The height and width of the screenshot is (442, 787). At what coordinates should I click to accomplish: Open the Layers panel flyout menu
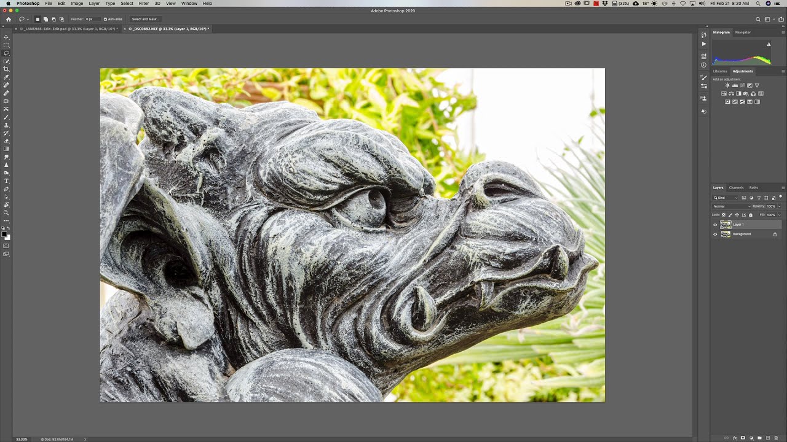[783, 188]
